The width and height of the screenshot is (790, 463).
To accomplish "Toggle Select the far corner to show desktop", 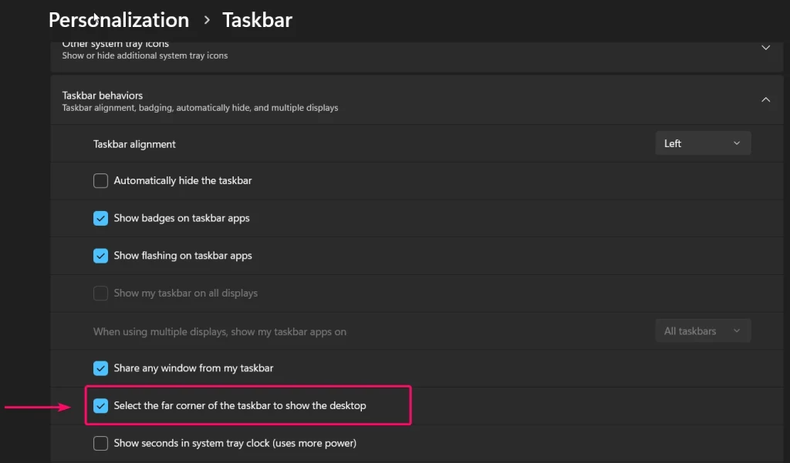I will [x=100, y=406].
